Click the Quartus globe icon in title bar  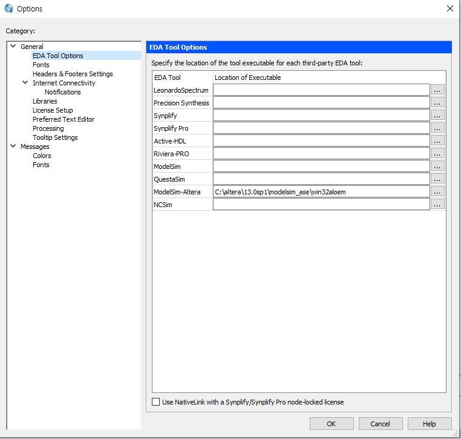click(9, 8)
